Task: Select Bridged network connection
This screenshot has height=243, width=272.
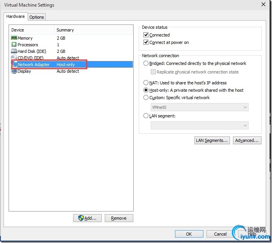Action: (146, 63)
